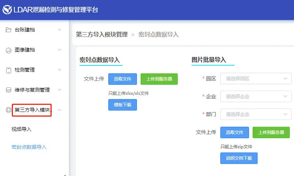The height and width of the screenshot is (176, 294).
Task: Click the 模板下载 button
Action: tap(123, 105)
